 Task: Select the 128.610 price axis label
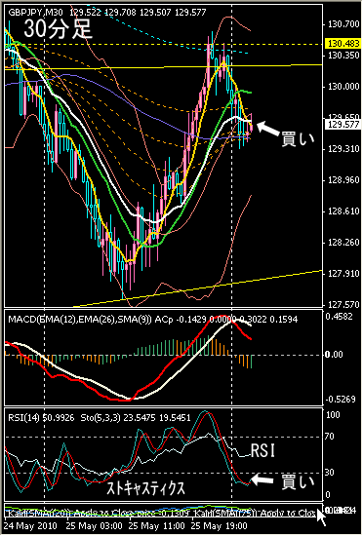pyautogui.click(x=343, y=211)
